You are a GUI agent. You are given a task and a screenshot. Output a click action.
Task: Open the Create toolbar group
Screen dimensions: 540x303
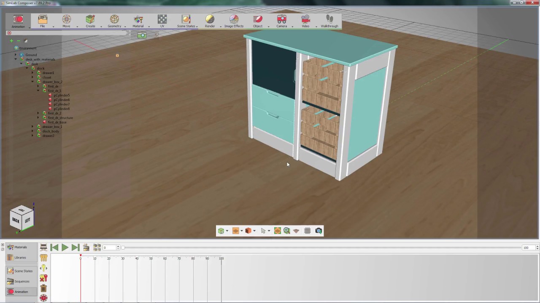pos(90,21)
